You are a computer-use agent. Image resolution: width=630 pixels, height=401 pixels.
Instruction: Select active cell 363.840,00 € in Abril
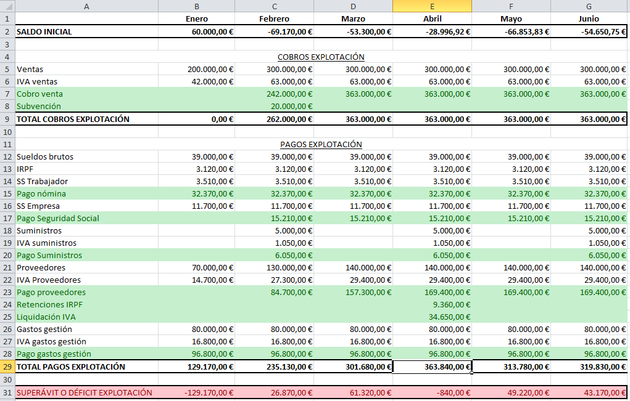click(x=433, y=367)
